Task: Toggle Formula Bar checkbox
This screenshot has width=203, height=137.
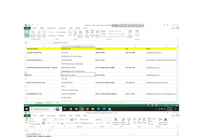Action: point(57,32)
